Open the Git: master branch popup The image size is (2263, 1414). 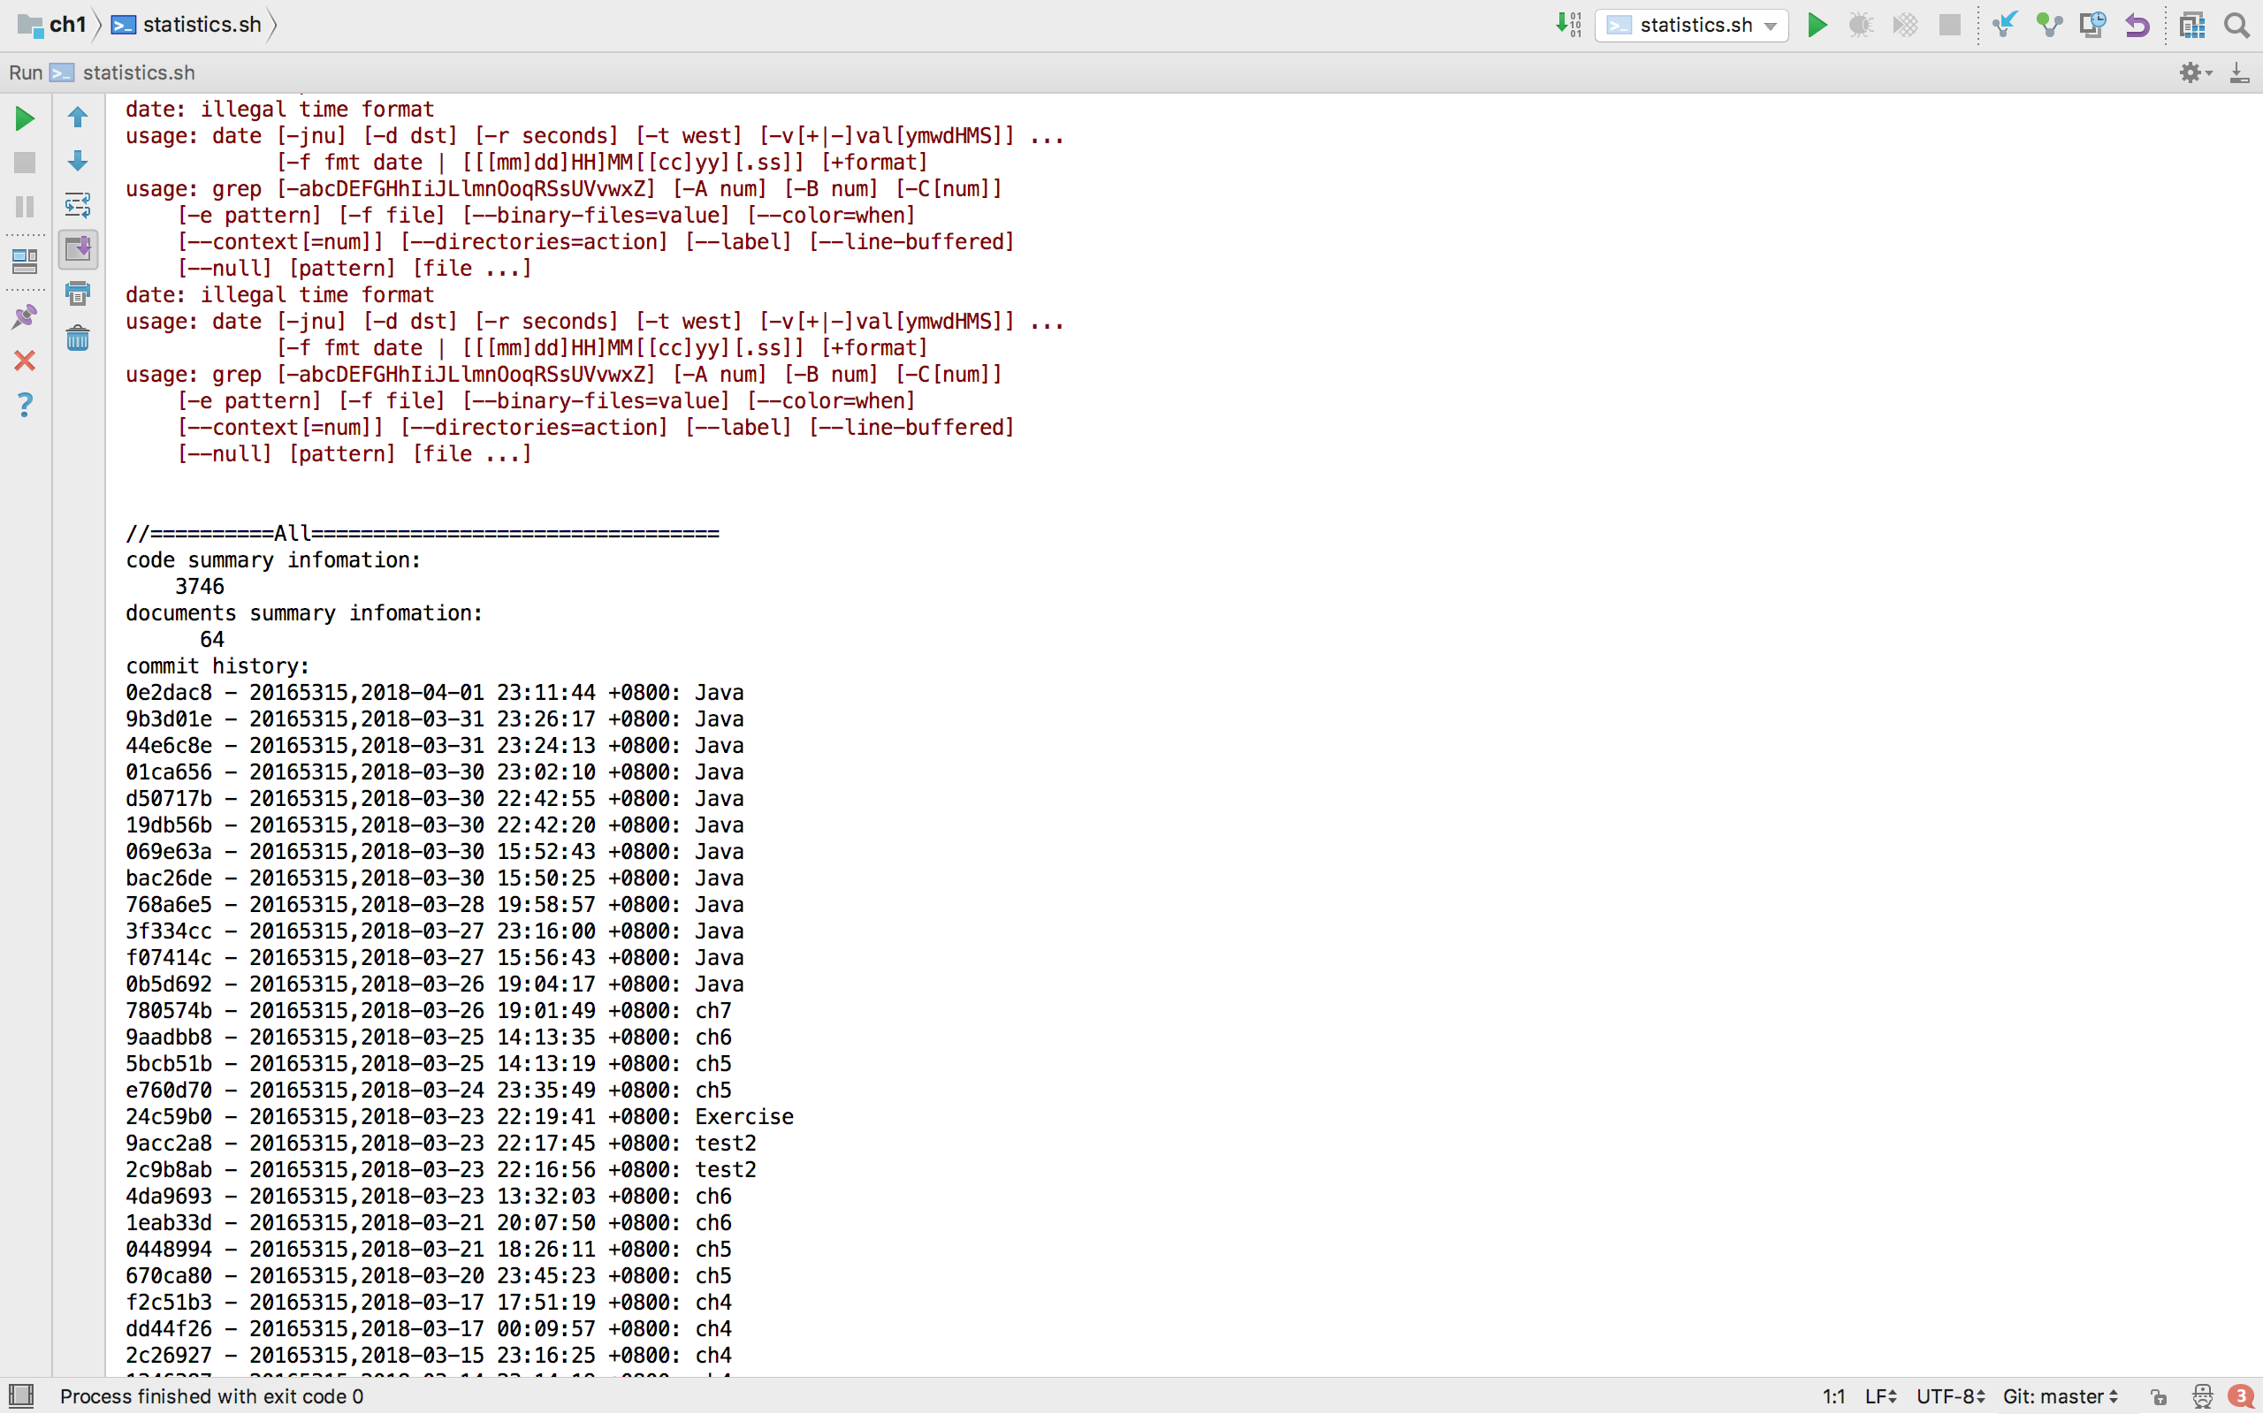(2060, 1395)
